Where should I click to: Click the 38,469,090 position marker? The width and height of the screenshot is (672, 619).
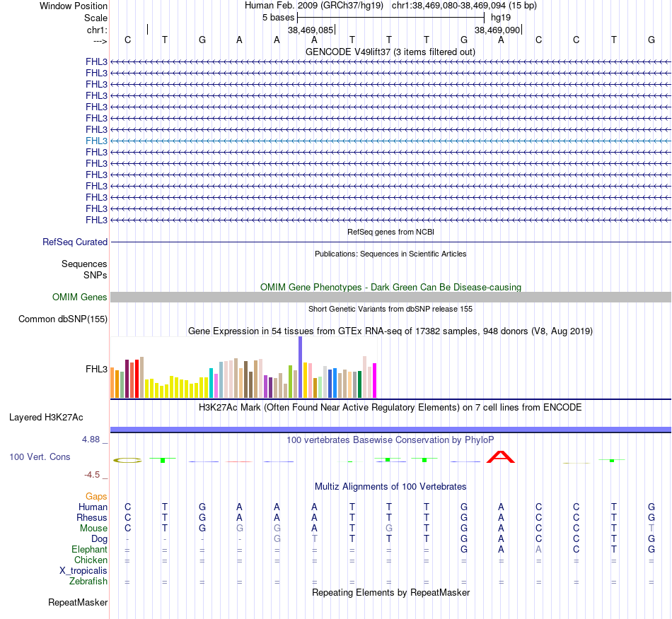[497, 30]
